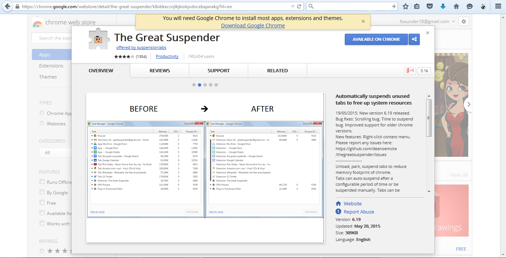Viewport: 506px width, 258px height.
Task: Open the offered by suspensionlabs link
Action: coord(141,47)
